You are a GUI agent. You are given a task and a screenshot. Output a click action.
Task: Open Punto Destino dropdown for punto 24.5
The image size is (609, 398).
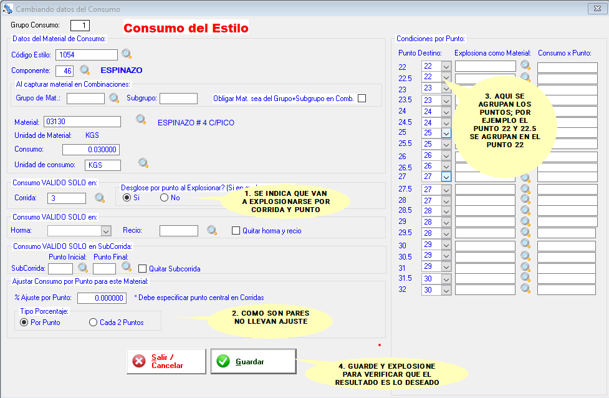446,123
